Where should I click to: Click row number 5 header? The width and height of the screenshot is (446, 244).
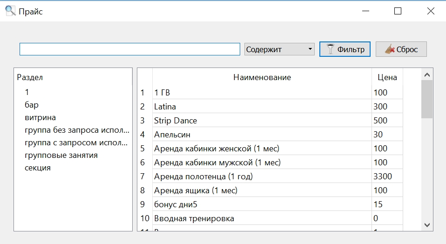point(145,148)
